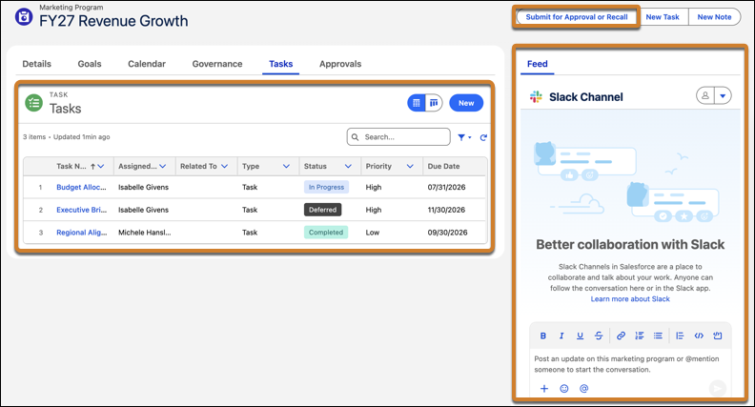Screen dimensions: 755x407
Task: Open the Executive Bri... task link
Action: [x=81, y=210]
